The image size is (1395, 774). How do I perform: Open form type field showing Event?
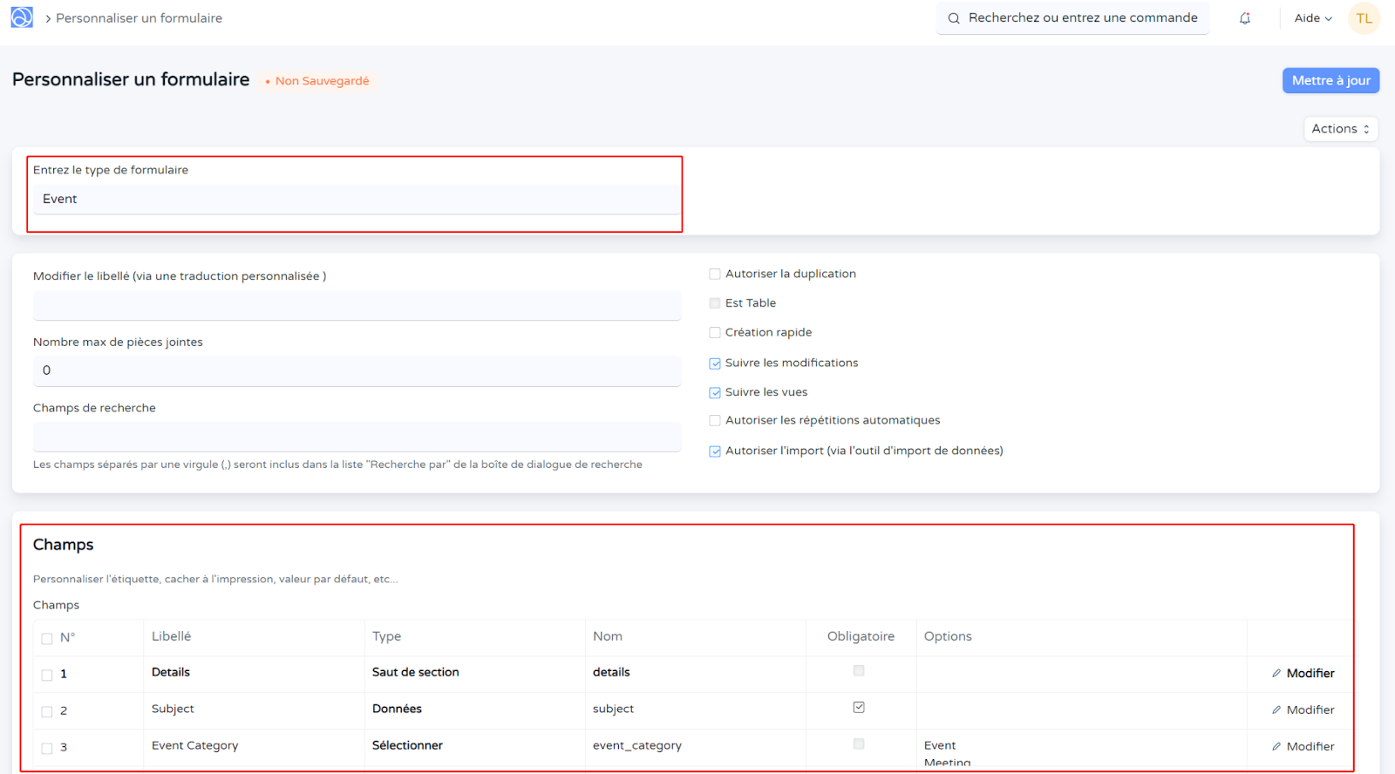[x=356, y=200]
